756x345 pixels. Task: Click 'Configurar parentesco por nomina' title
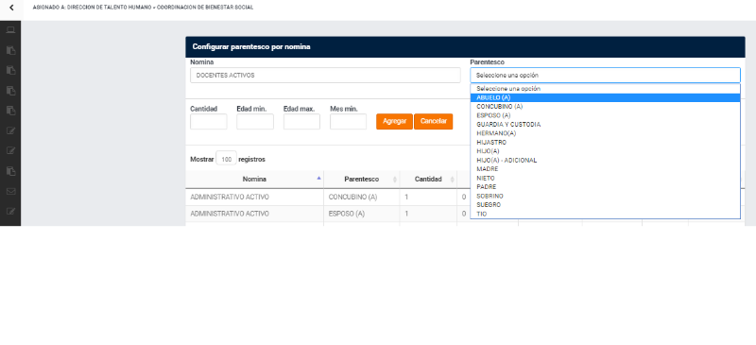point(251,47)
